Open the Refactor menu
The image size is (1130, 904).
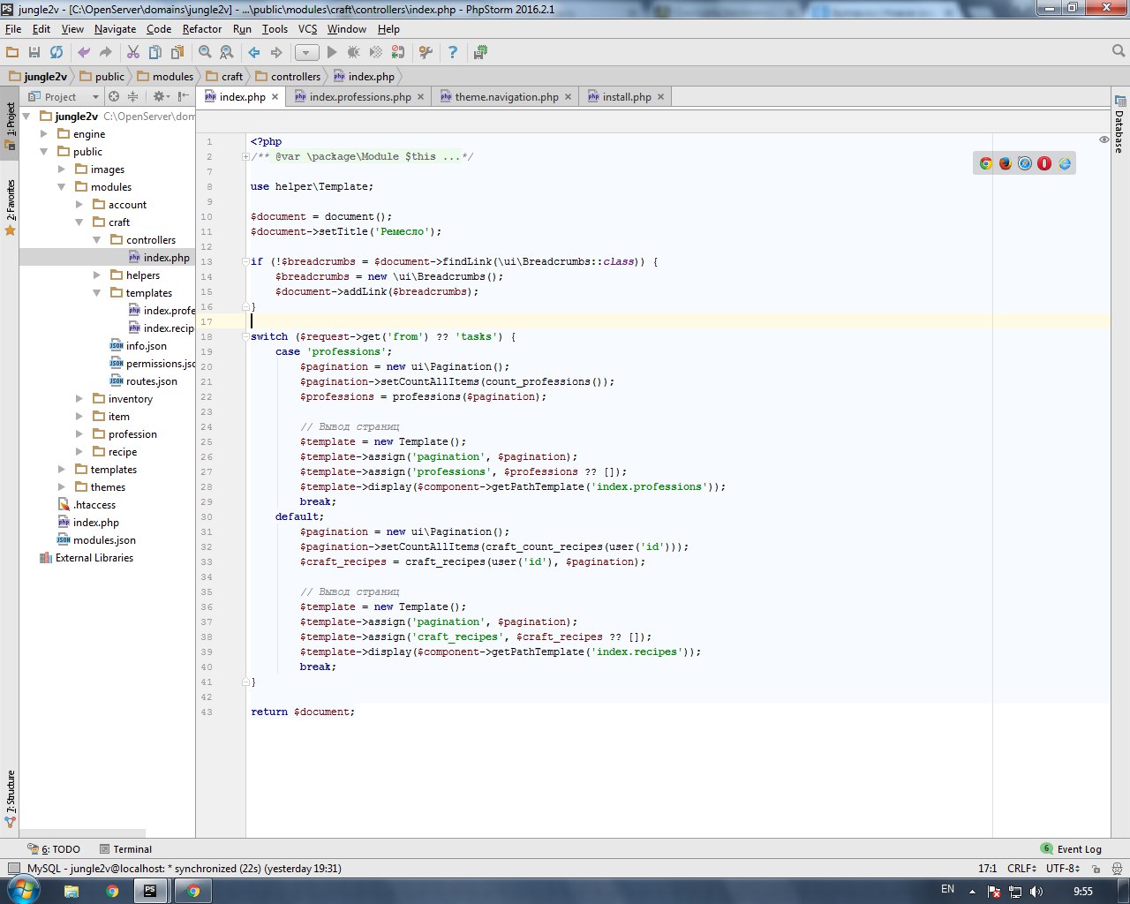(202, 29)
